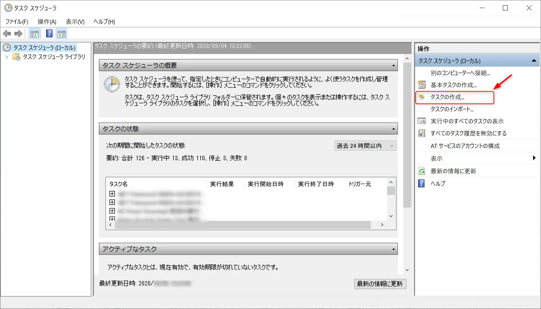Expand the second task row plus box

112,202
